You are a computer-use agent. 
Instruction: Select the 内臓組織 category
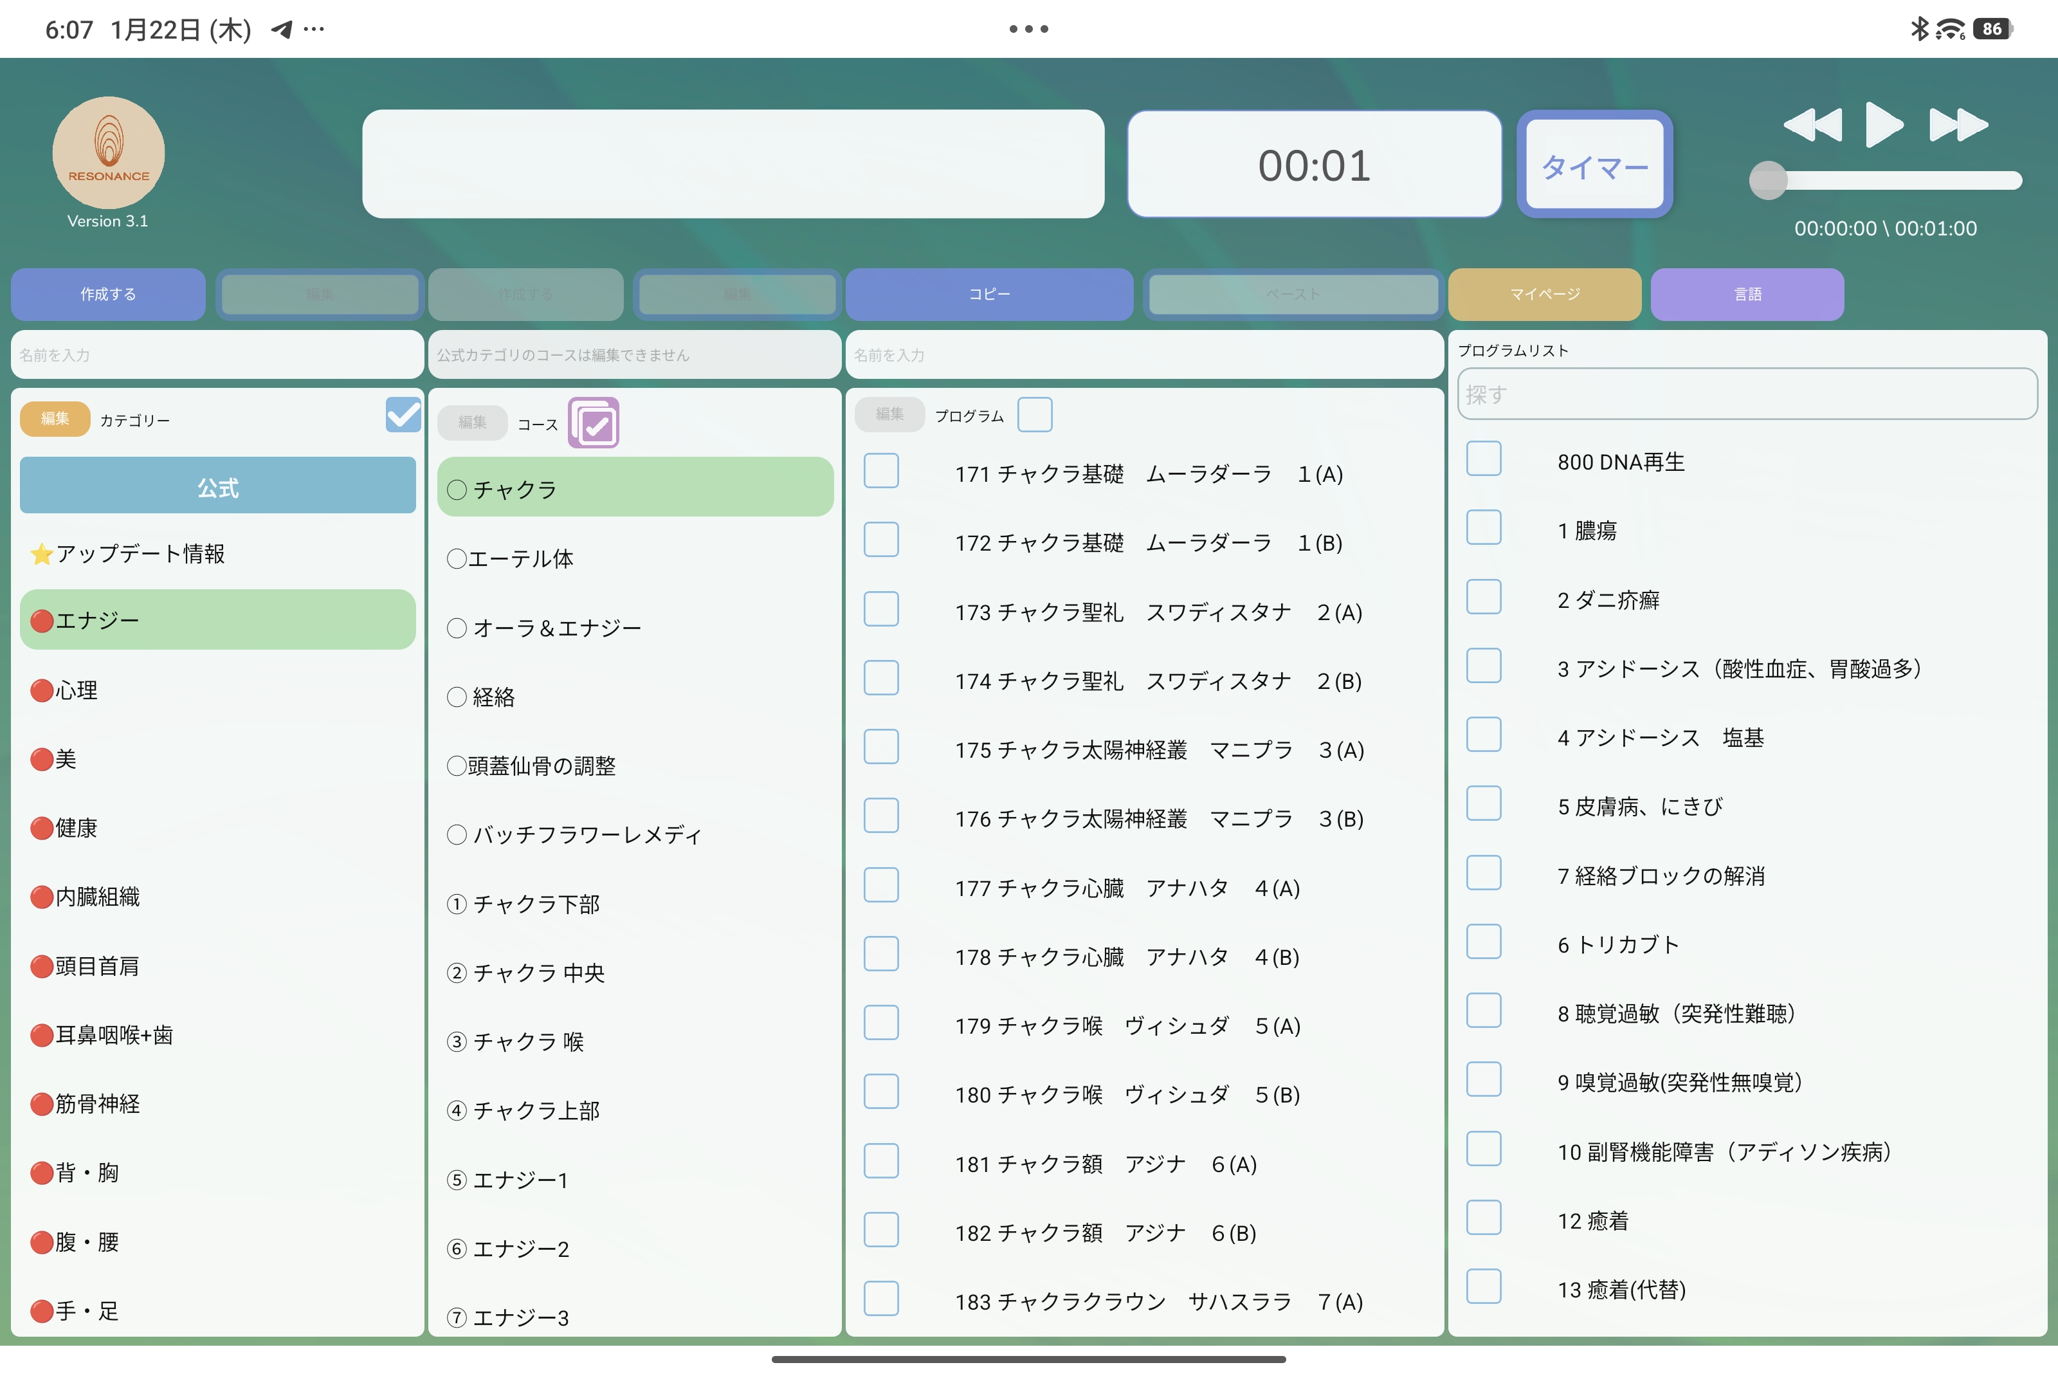pos(217,897)
